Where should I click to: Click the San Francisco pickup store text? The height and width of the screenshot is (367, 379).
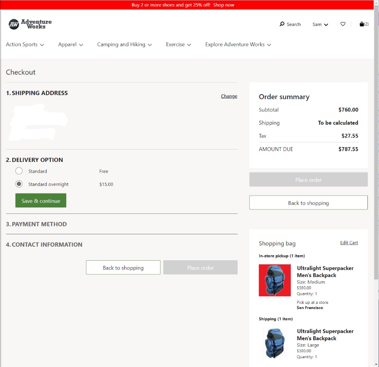[x=310, y=308]
